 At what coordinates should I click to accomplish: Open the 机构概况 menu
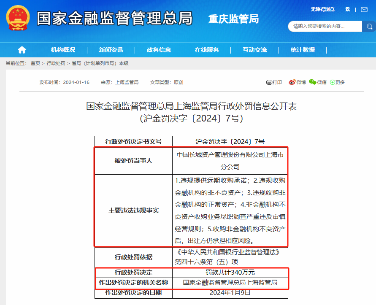[63, 50]
